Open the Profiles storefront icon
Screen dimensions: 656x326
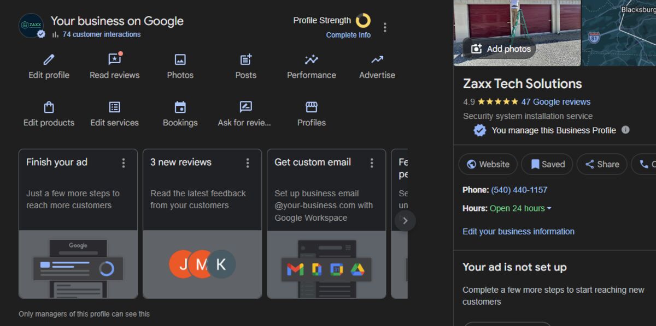(x=311, y=107)
